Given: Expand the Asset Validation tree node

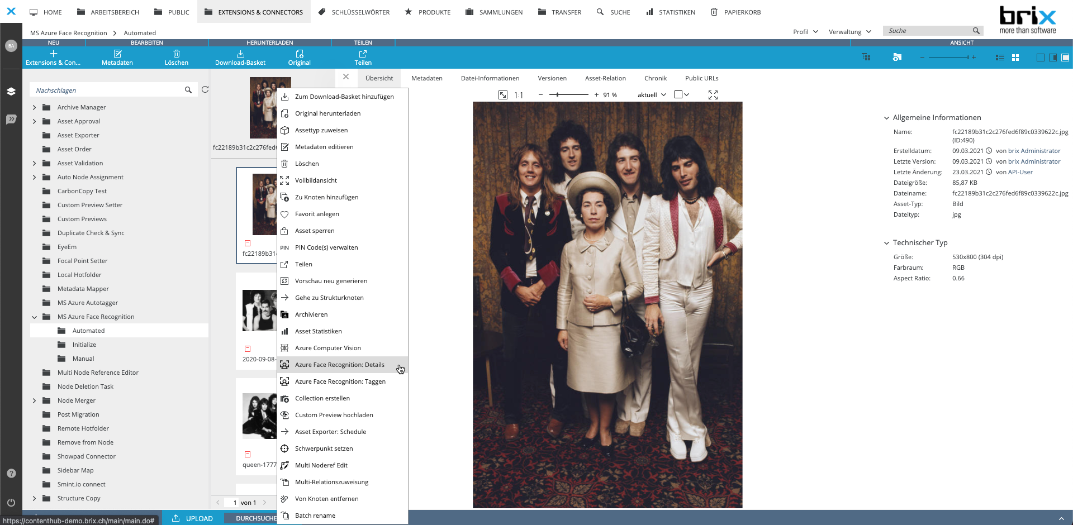Looking at the screenshot, I should tap(34, 163).
